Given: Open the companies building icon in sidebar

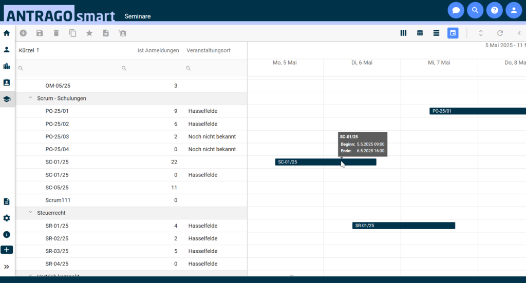Looking at the screenshot, I should point(7,66).
